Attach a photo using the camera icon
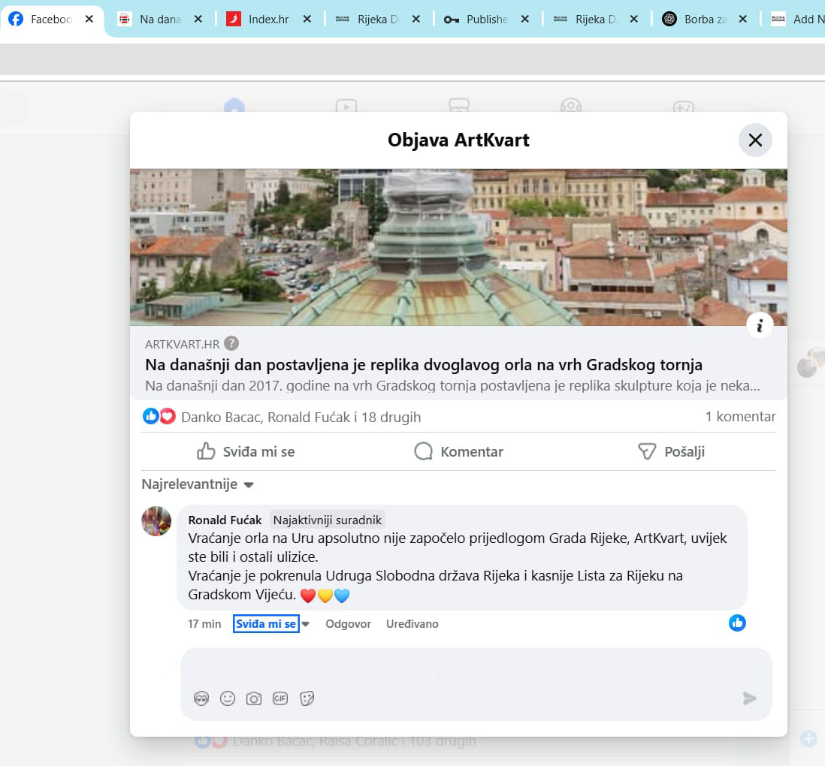This screenshot has height=766, width=825. [254, 698]
